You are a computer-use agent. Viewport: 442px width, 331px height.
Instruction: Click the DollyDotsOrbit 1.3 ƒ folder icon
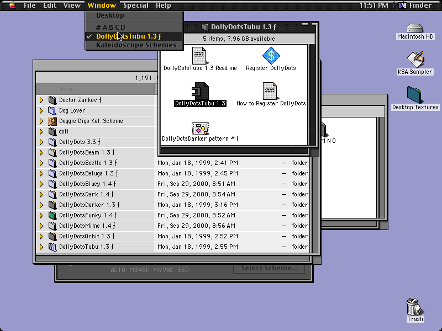(52, 236)
